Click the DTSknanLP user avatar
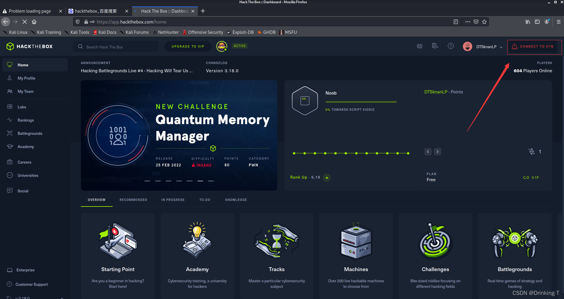Viewport: 564px width, 299px height. pyautogui.click(x=468, y=46)
